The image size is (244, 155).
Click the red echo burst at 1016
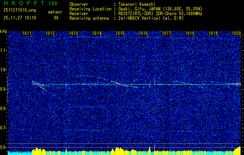pyautogui.click(x=150, y=85)
